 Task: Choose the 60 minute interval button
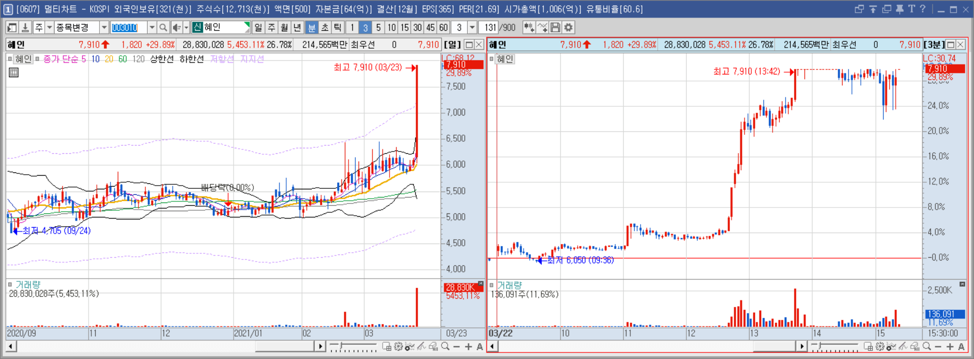(x=444, y=27)
